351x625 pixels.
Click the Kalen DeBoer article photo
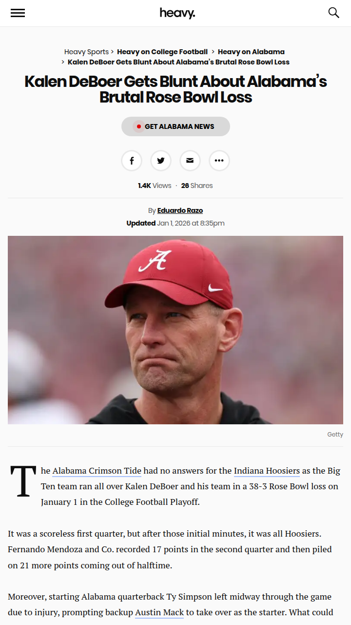(x=175, y=330)
